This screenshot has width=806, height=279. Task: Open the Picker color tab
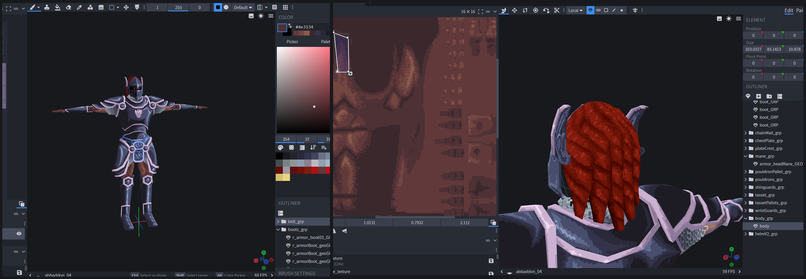pos(292,42)
